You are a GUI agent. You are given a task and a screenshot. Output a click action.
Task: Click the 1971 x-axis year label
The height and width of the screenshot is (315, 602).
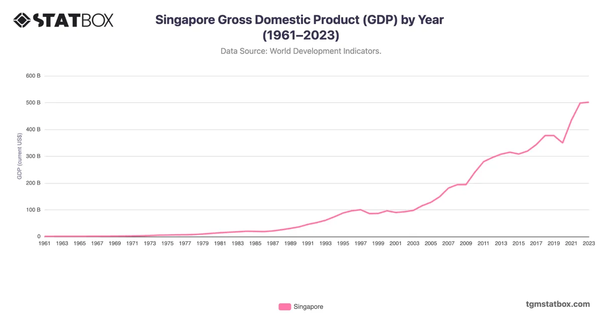click(132, 243)
